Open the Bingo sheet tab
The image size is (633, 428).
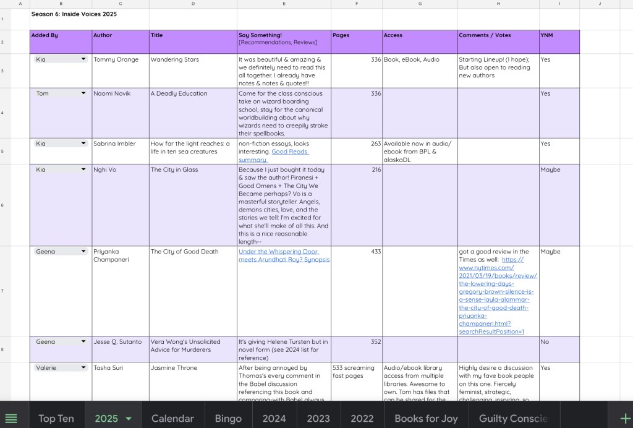[x=228, y=419]
